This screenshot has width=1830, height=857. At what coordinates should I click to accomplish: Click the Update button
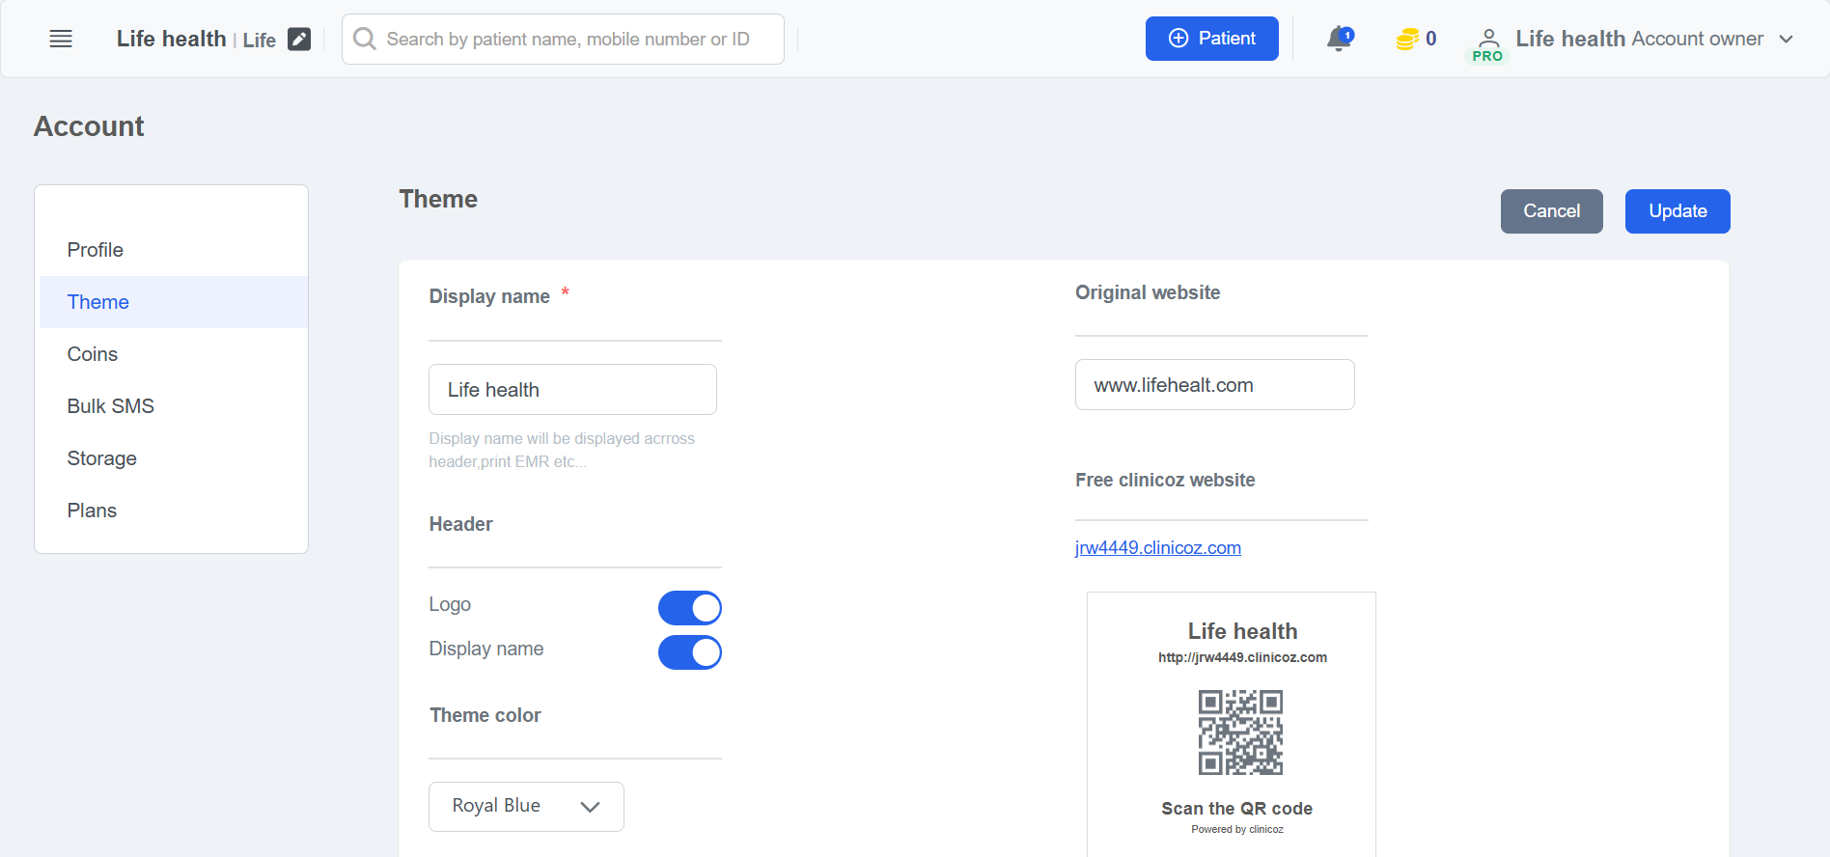click(x=1677, y=211)
